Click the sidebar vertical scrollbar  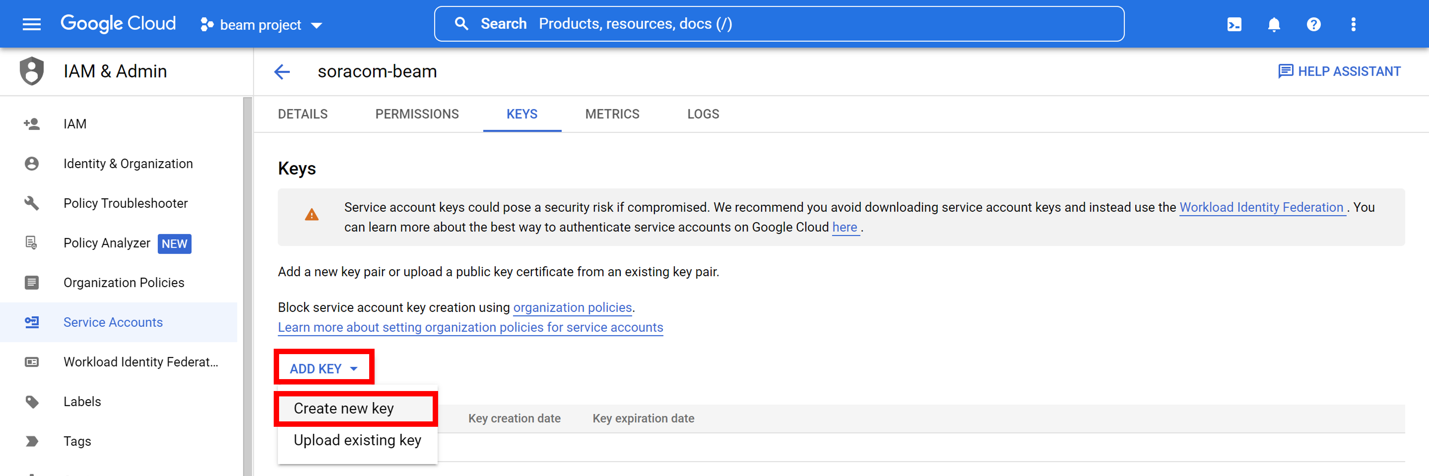point(248,277)
